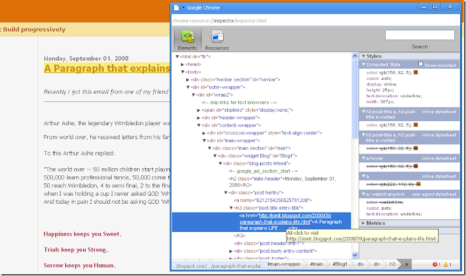466x276 pixels.
Task: Select the #main-wrapper breadcrumb
Action: pyautogui.click(x=284, y=264)
